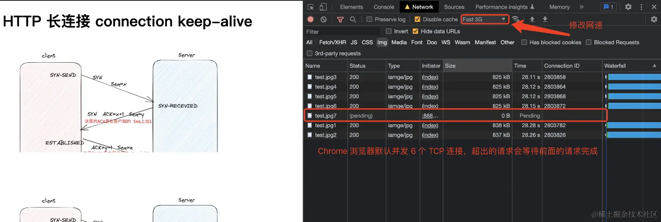Filter requests by Other
Viewport: 661px width, 222px height.
[x=507, y=43]
